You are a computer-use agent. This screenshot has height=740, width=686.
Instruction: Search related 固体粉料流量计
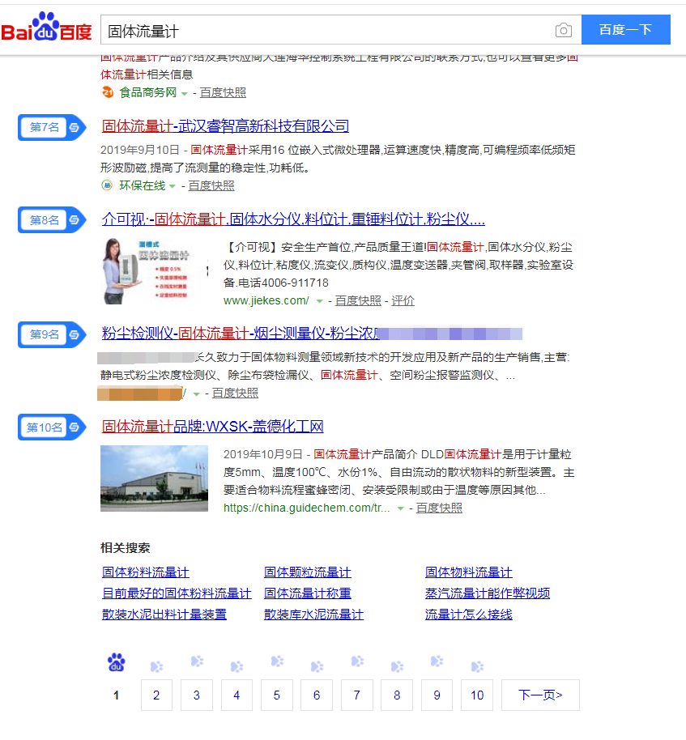point(146,572)
